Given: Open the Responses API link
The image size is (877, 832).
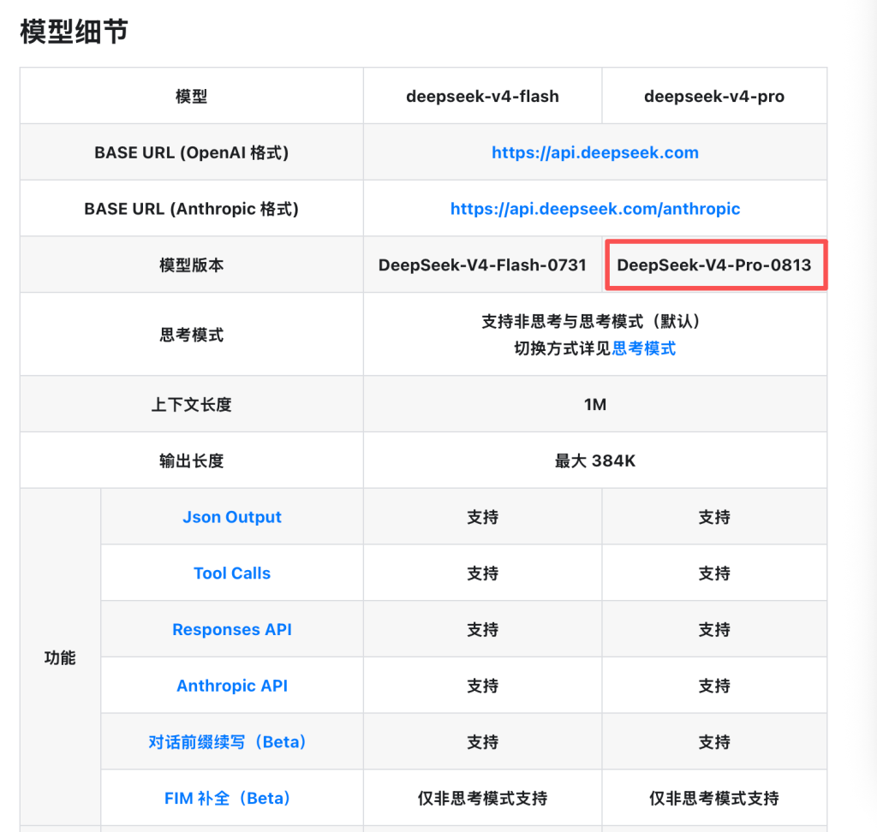Looking at the screenshot, I should click(232, 630).
